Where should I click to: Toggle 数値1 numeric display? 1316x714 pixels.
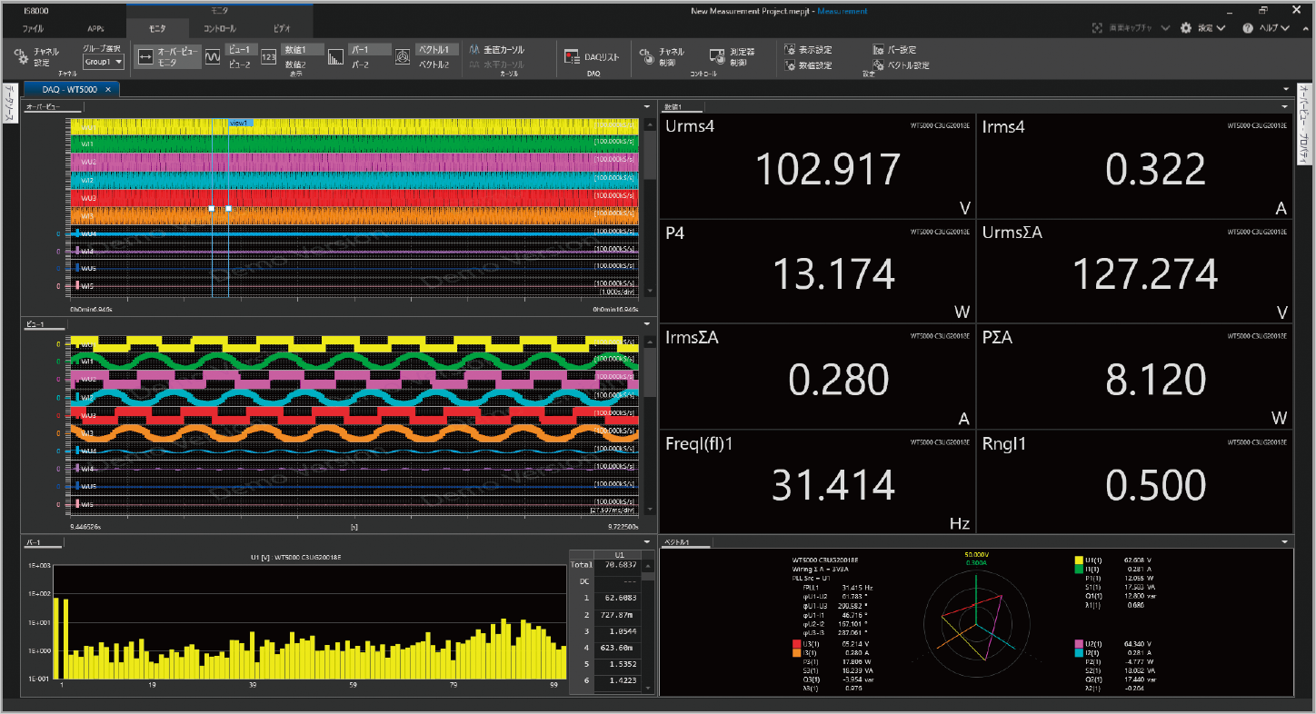click(302, 50)
